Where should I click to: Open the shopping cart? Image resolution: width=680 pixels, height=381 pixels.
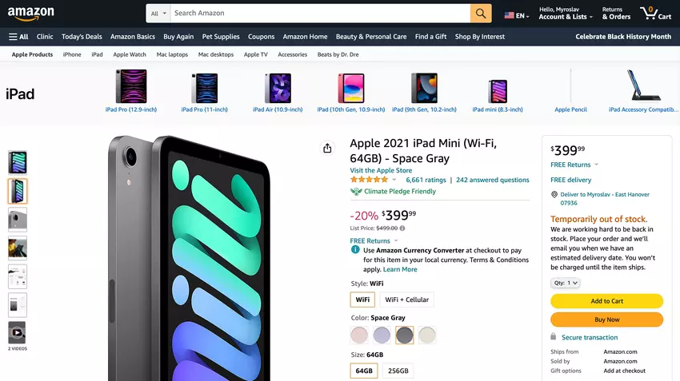click(655, 14)
